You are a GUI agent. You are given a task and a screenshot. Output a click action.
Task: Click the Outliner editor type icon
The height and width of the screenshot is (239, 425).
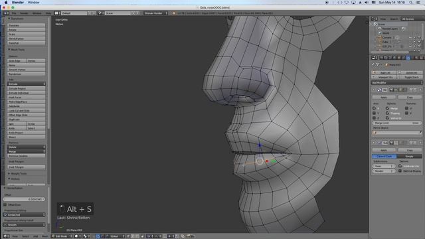click(x=374, y=19)
